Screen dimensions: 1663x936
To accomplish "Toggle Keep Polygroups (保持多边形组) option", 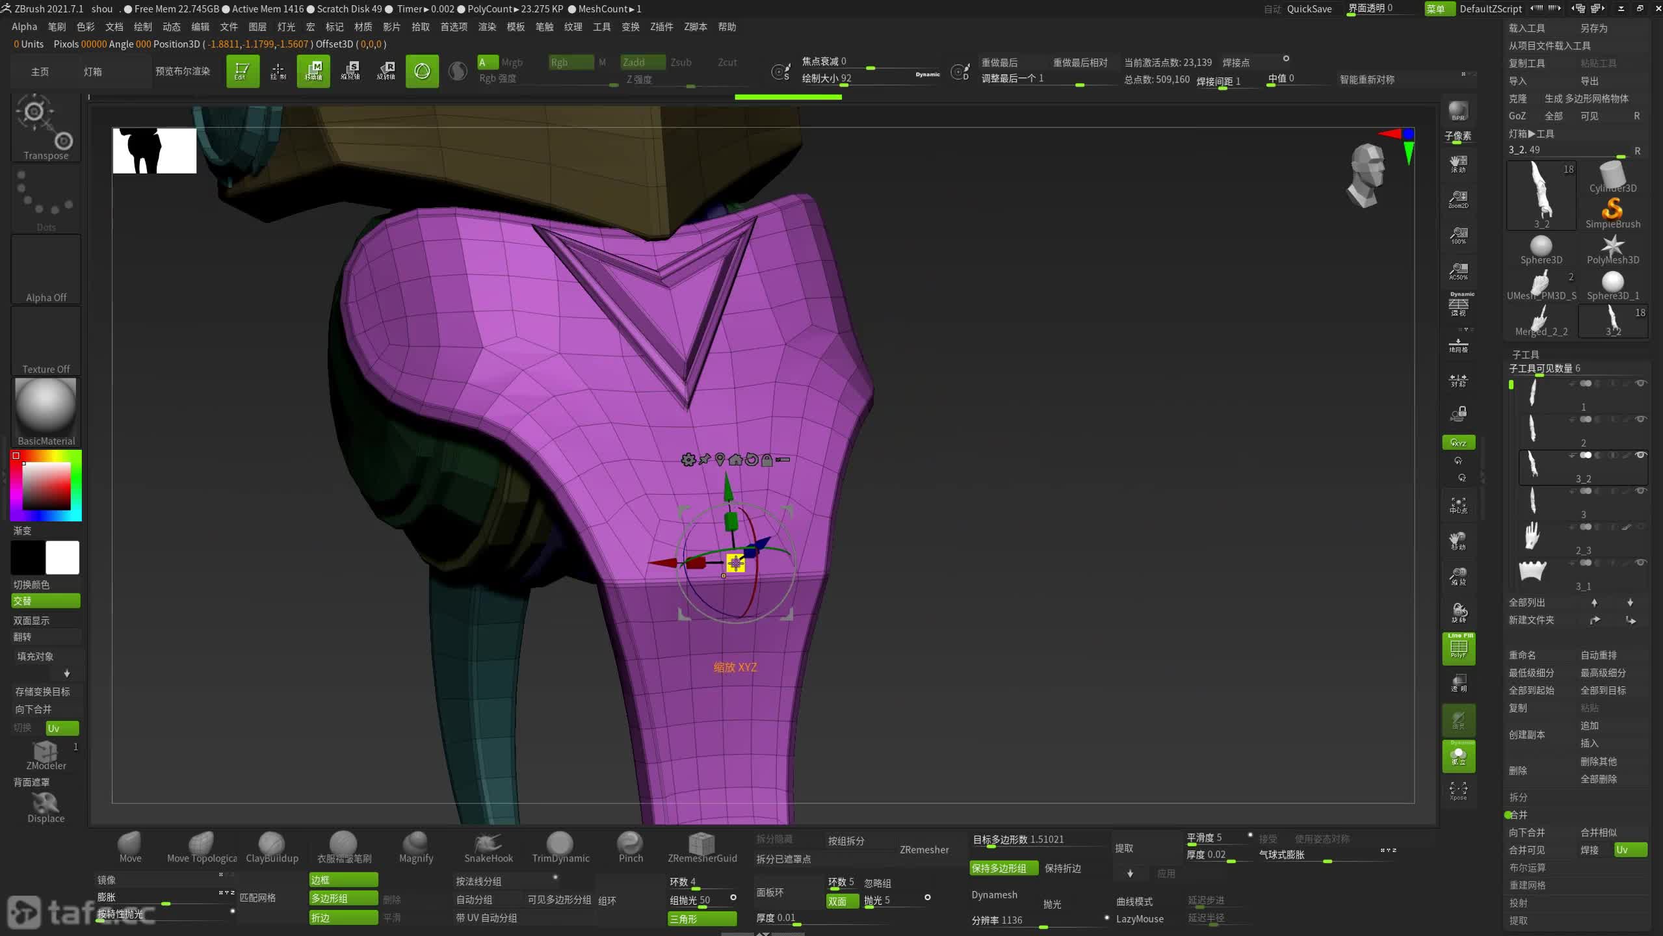I will coord(1003,868).
